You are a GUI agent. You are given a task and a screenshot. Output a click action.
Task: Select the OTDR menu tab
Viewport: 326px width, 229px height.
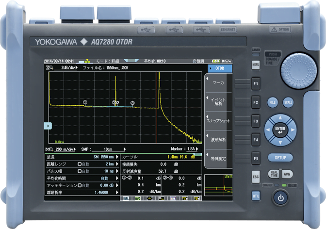[220, 68]
